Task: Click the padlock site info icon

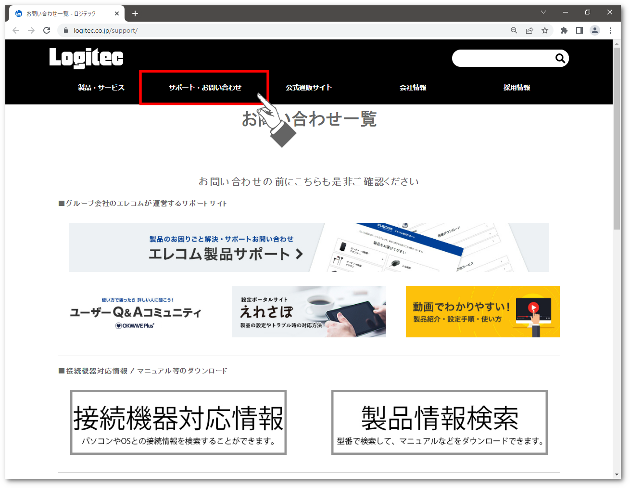Action: (x=66, y=30)
